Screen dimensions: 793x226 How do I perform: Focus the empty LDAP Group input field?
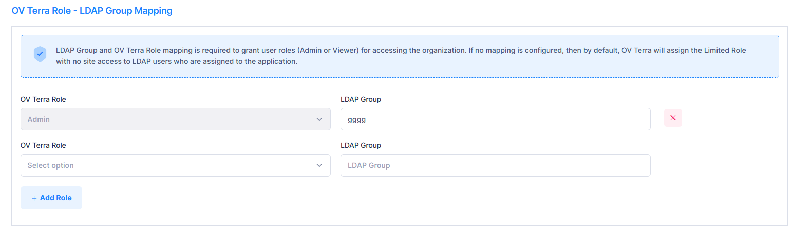(496, 165)
